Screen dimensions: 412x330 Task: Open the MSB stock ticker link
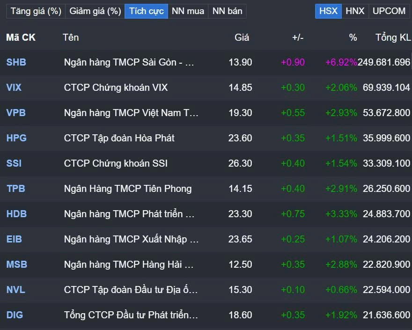click(x=17, y=264)
